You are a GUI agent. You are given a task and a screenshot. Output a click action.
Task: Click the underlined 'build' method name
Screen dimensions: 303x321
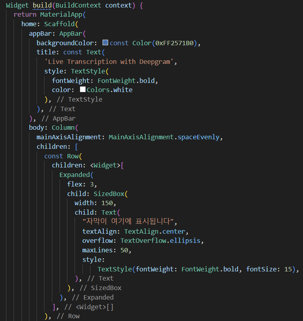coord(42,5)
